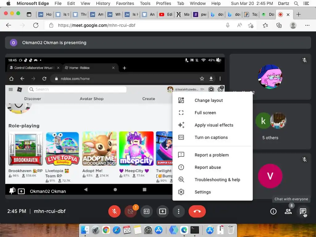Click the Present now button
The height and width of the screenshot is (237, 316).
point(162,211)
